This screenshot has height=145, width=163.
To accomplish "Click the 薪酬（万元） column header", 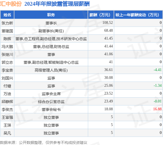I will [101, 15].
